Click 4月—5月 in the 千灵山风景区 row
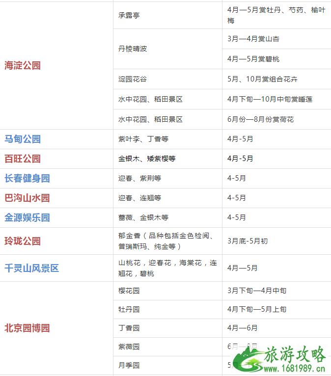This screenshot has width=331, height=376. (x=242, y=268)
